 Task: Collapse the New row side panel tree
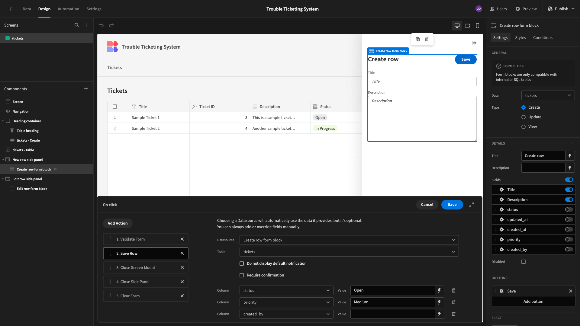tap(3, 160)
